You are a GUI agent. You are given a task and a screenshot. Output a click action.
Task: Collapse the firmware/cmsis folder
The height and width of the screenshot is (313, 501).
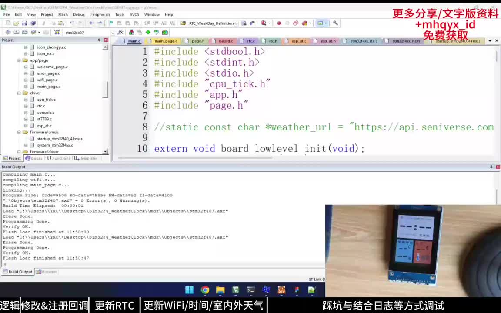click(x=19, y=132)
